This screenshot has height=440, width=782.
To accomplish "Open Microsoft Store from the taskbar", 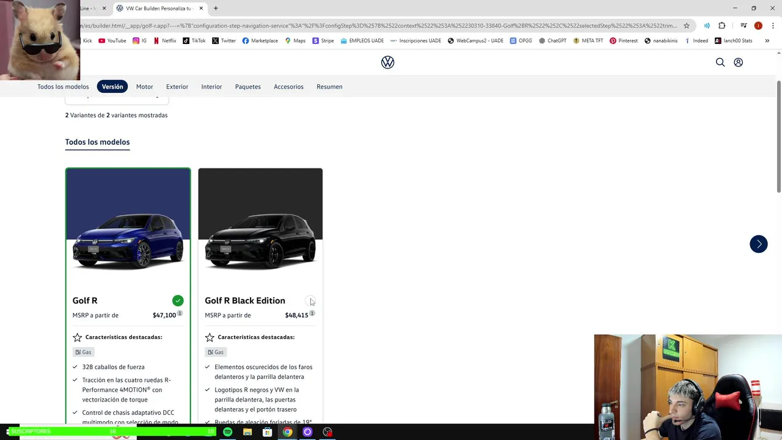I will (268, 432).
